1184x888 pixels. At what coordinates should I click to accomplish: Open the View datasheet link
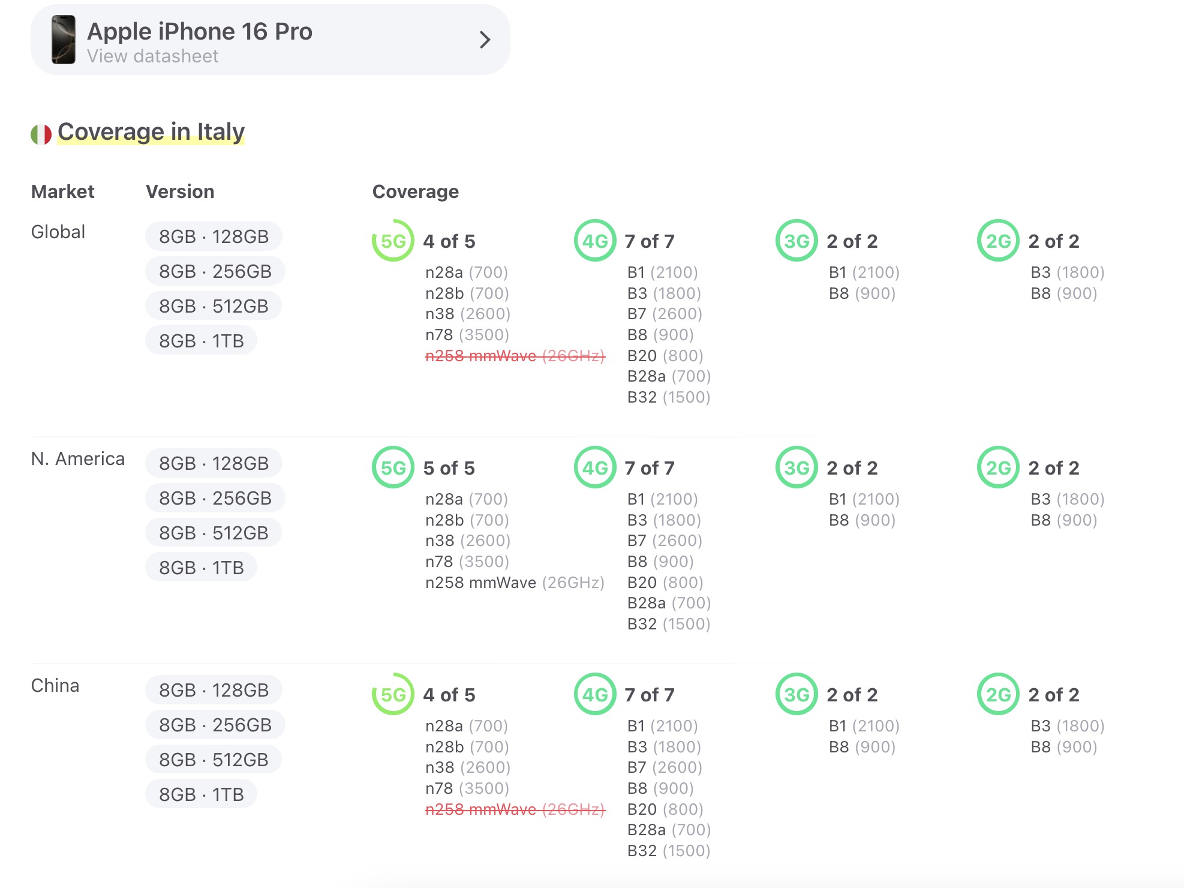[152, 56]
